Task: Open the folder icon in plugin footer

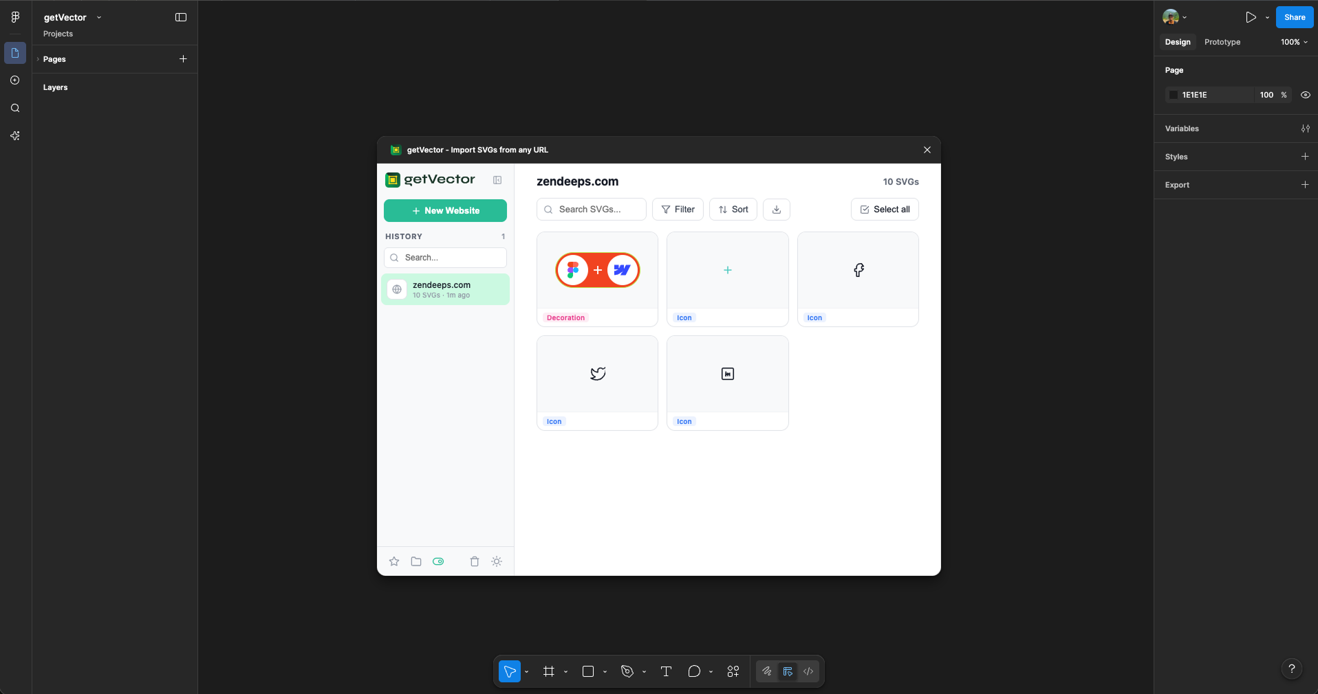Action: pyautogui.click(x=416, y=561)
